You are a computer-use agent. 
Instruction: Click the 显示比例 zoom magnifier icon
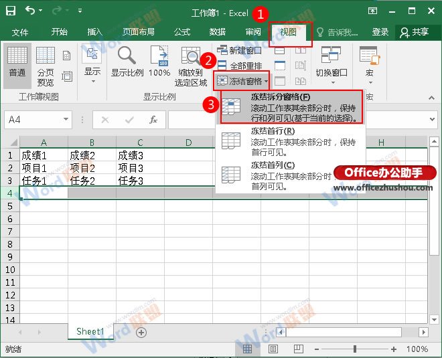127,56
